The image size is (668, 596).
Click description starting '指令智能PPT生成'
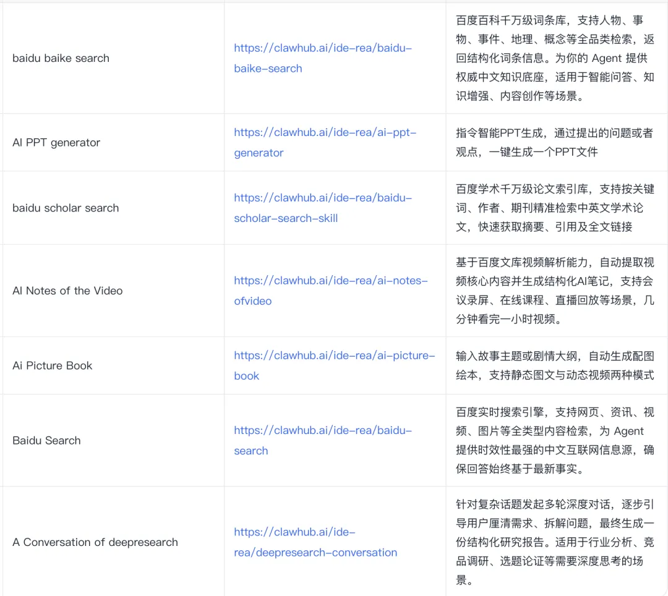tap(555, 143)
